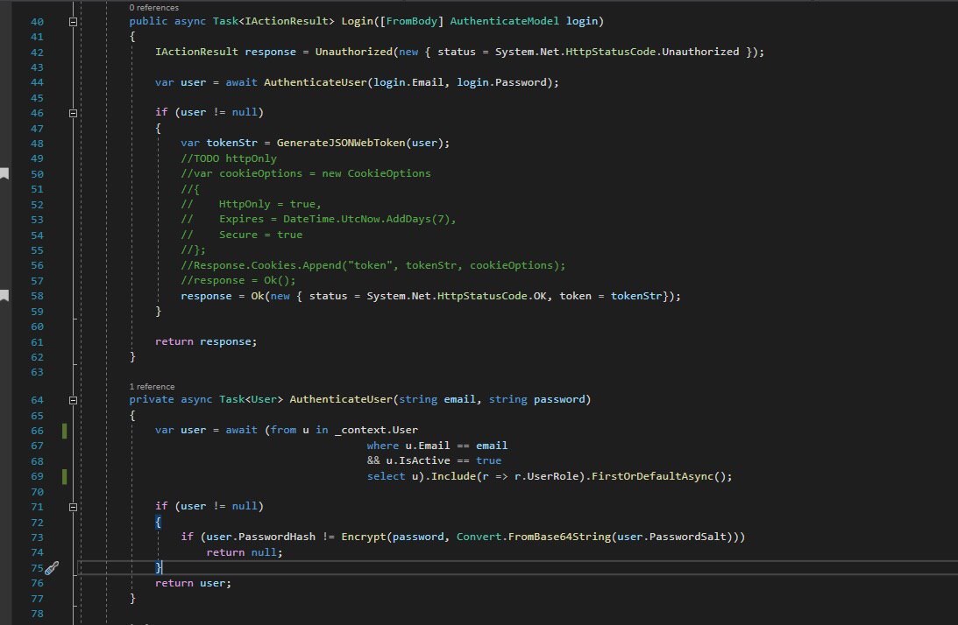Screen dimensions: 958x625
Task: Open the '0 references' CodeLens link
Action: (154, 7)
